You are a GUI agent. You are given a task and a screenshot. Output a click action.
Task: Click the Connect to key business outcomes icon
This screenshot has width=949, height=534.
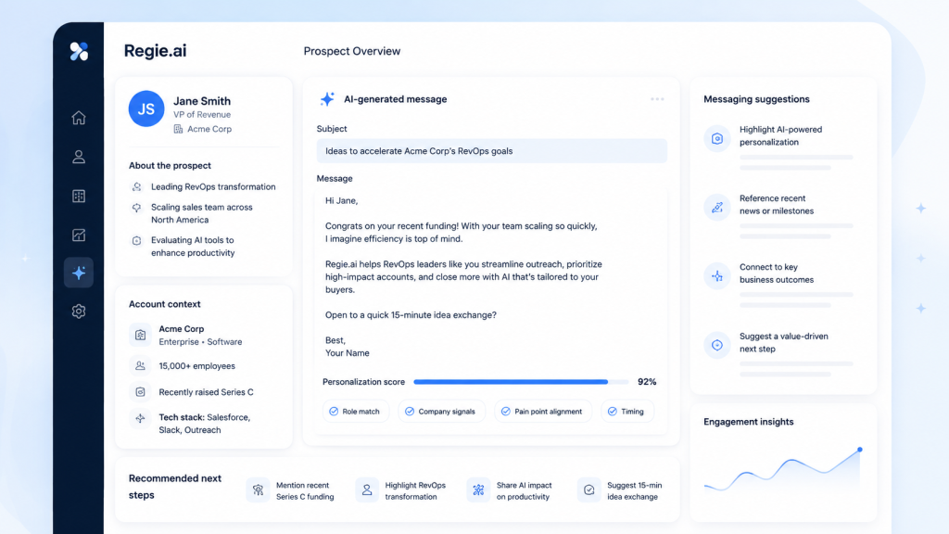717,276
